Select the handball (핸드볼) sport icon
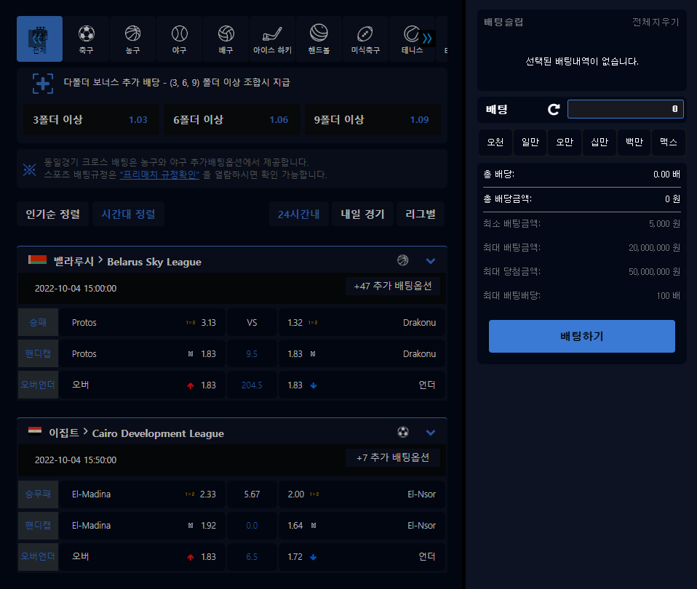The image size is (697, 589). click(x=319, y=39)
